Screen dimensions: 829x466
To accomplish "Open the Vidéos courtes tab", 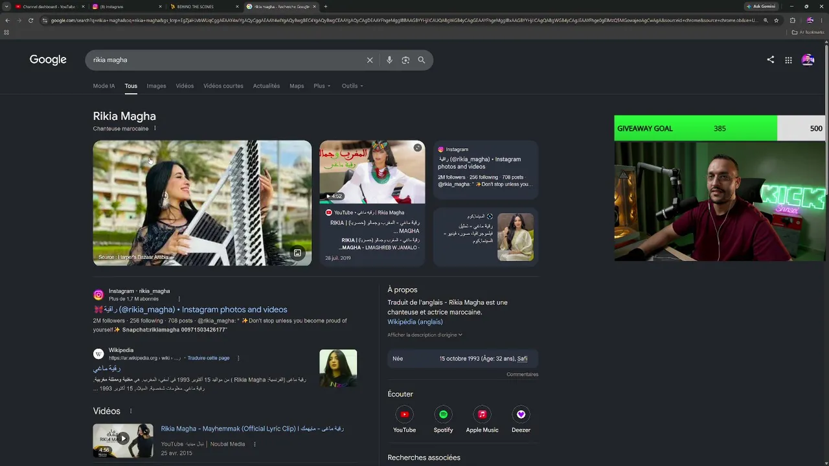I will click(223, 86).
